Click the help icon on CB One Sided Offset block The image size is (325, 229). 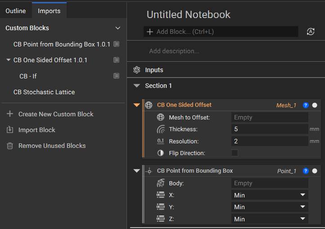pos(306,105)
